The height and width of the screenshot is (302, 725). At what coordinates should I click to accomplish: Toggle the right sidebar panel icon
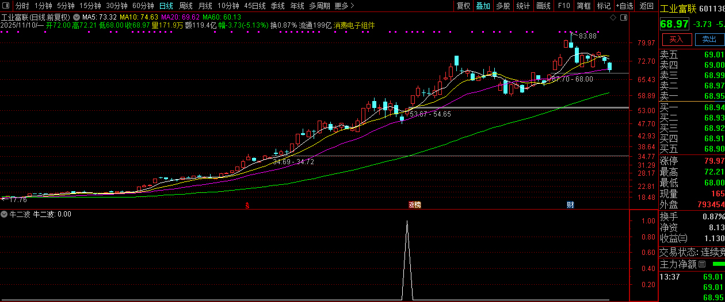point(623,18)
